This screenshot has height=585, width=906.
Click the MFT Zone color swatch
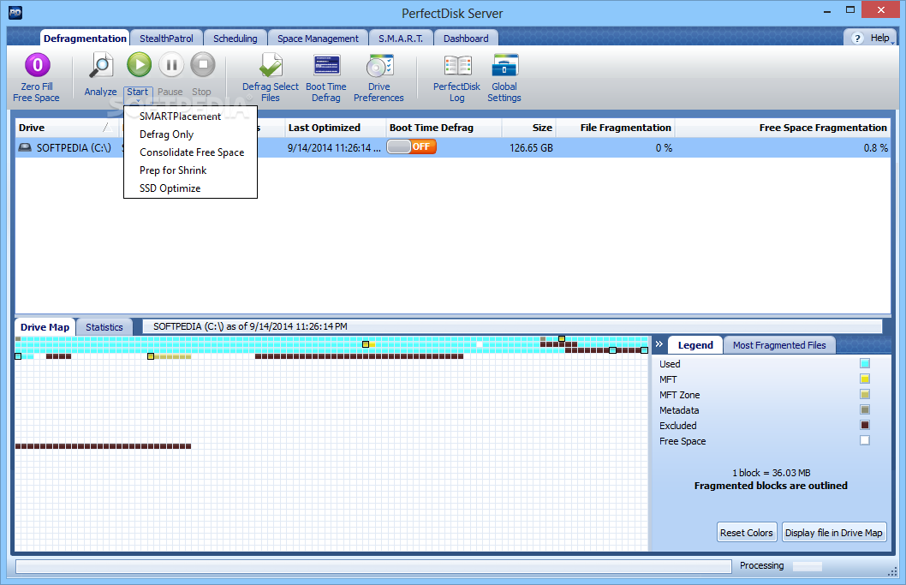pyautogui.click(x=864, y=394)
